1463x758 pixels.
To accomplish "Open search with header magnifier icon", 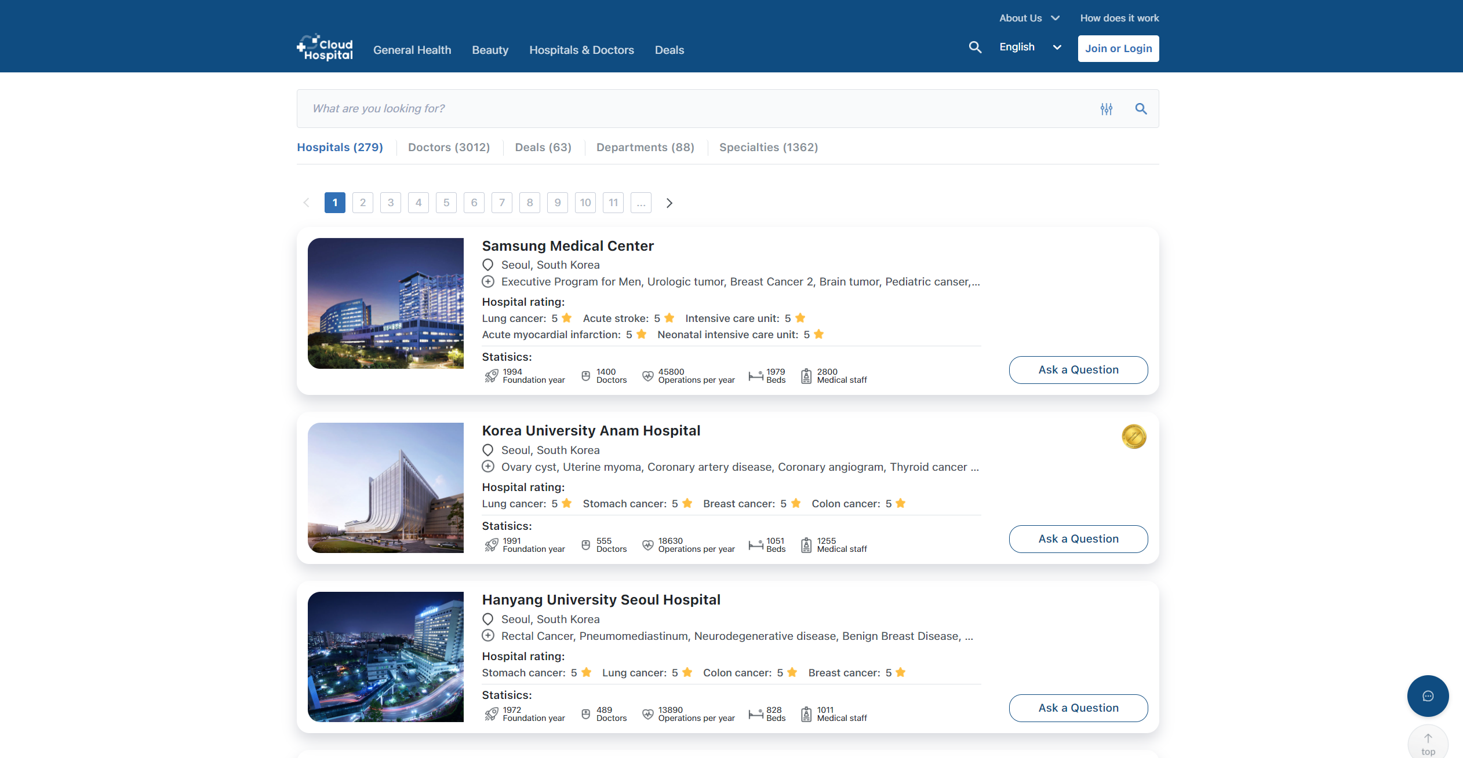I will (975, 47).
